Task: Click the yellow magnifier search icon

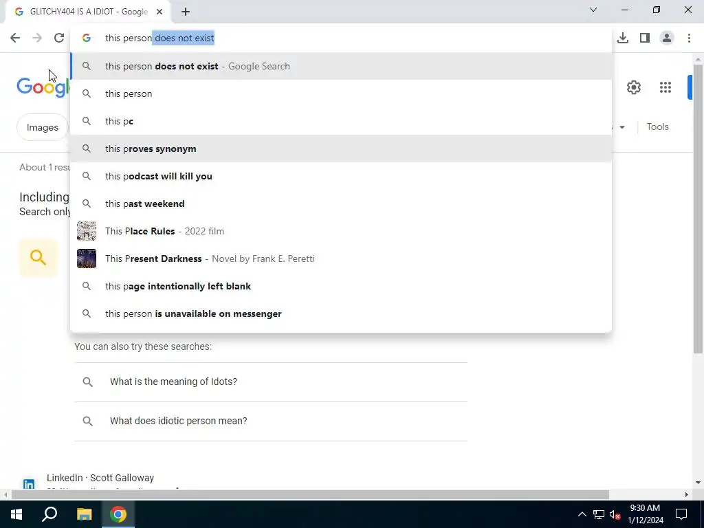Action: [38, 258]
